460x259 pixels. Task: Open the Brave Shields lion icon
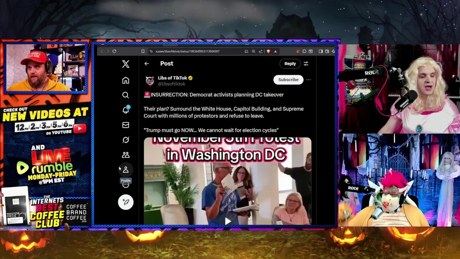[x=268, y=51]
